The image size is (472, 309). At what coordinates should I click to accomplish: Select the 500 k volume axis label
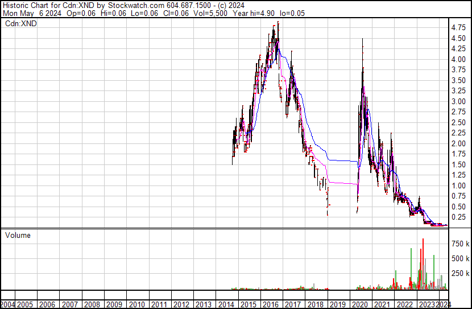coord(460,258)
